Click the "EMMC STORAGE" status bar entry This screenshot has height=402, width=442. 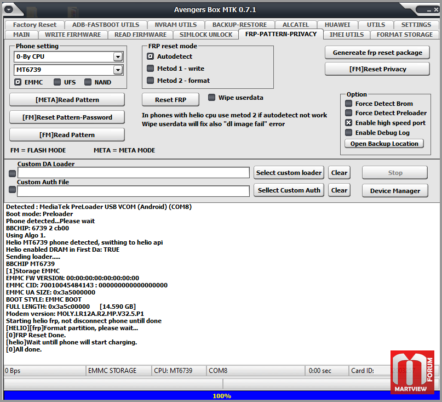[118, 371]
